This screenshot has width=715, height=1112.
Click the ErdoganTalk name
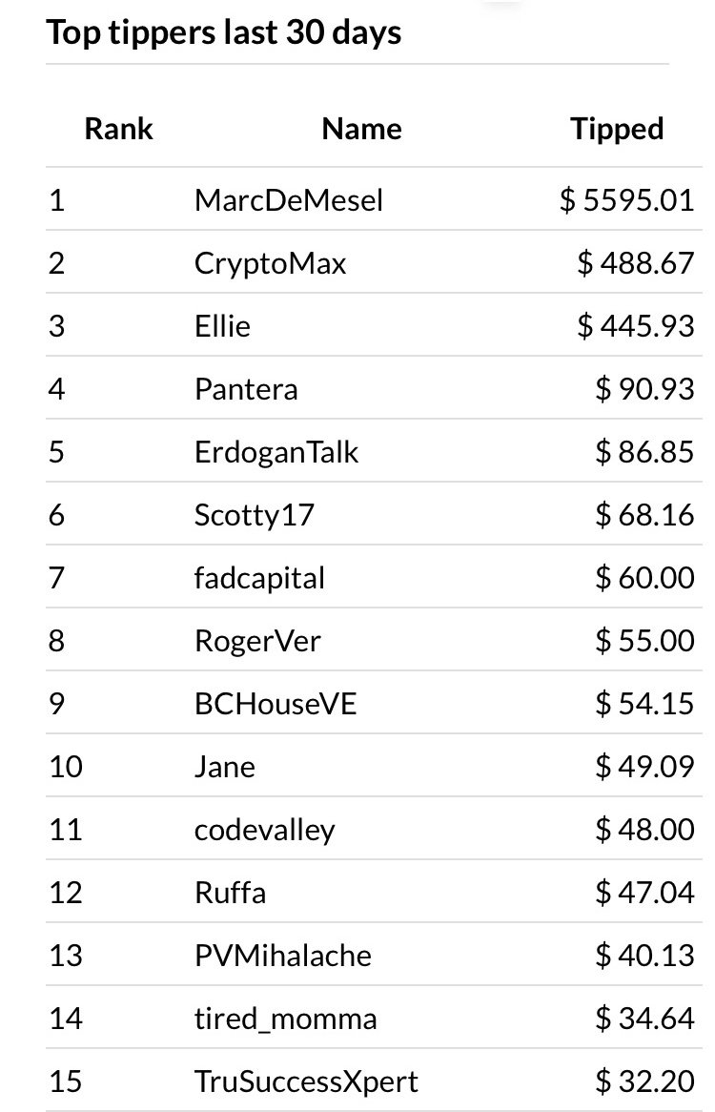point(276,452)
